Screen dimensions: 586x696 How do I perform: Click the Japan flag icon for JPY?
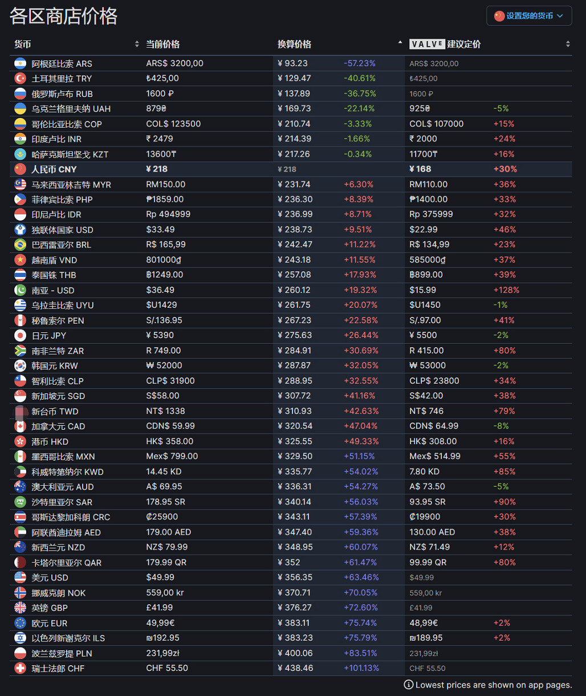click(x=21, y=335)
